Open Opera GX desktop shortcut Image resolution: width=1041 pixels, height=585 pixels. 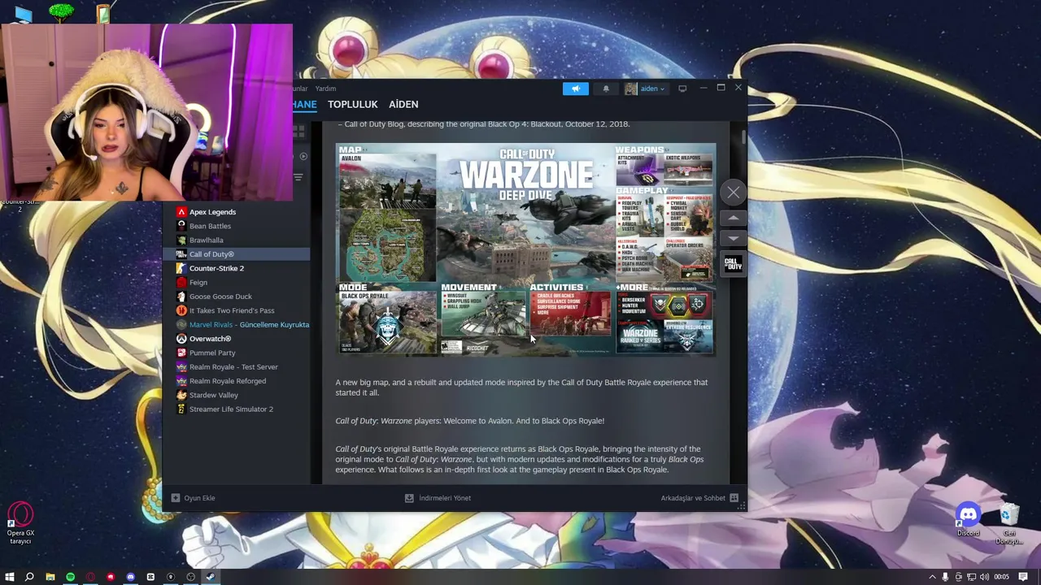[20, 524]
